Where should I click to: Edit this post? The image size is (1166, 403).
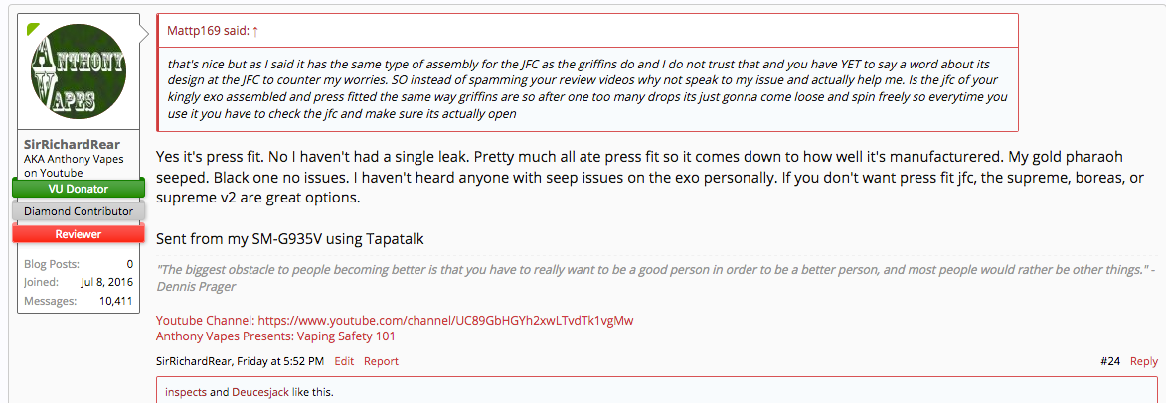point(344,362)
